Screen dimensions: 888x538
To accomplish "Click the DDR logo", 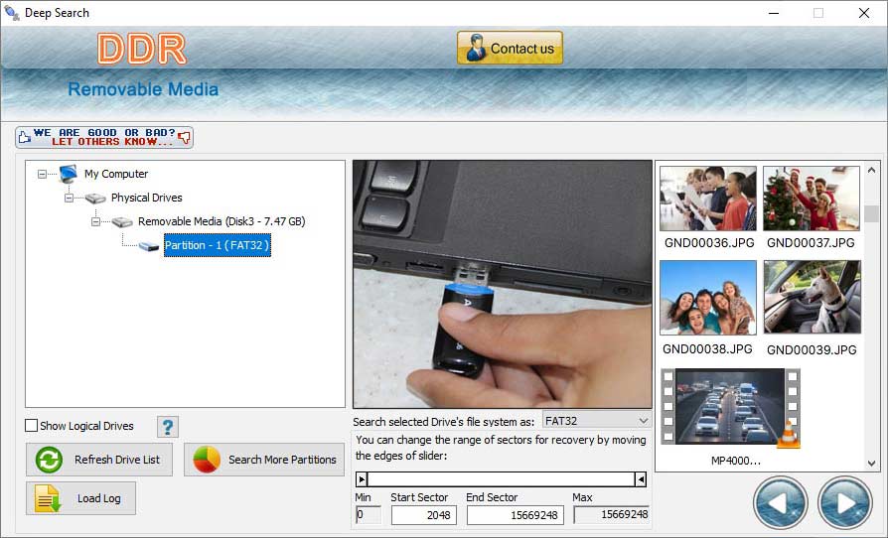I will [x=142, y=49].
